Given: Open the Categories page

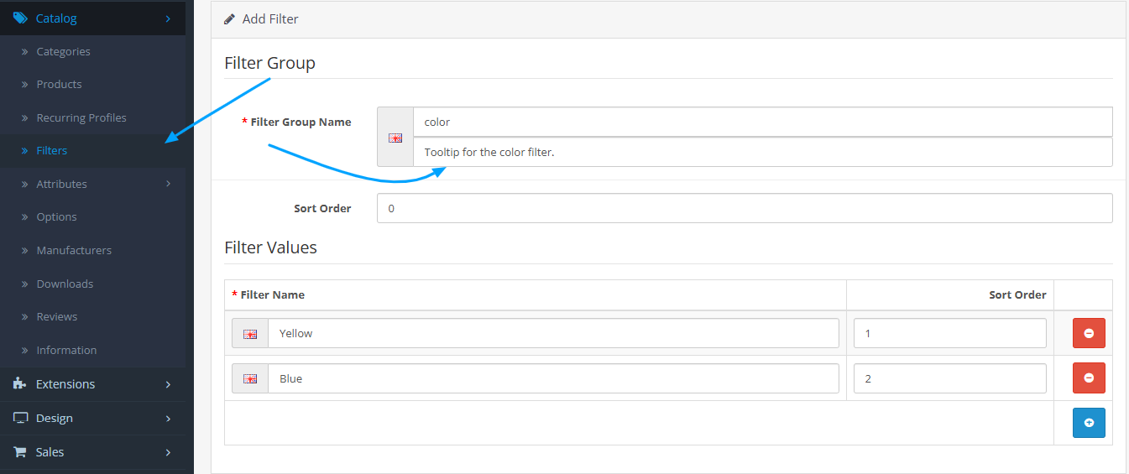Looking at the screenshot, I should (x=63, y=51).
